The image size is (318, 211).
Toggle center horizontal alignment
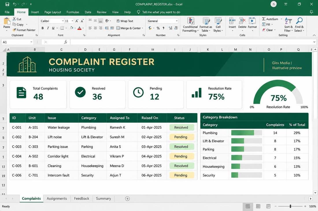pos(95,28)
